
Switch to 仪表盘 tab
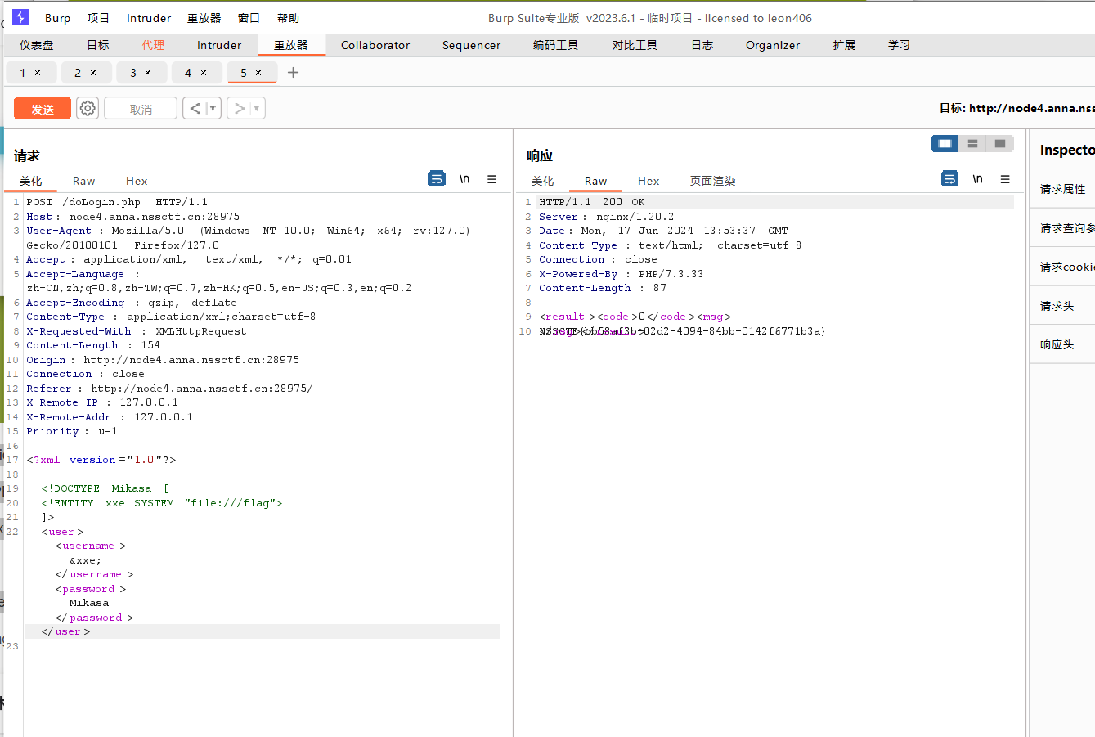(x=37, y=45)
